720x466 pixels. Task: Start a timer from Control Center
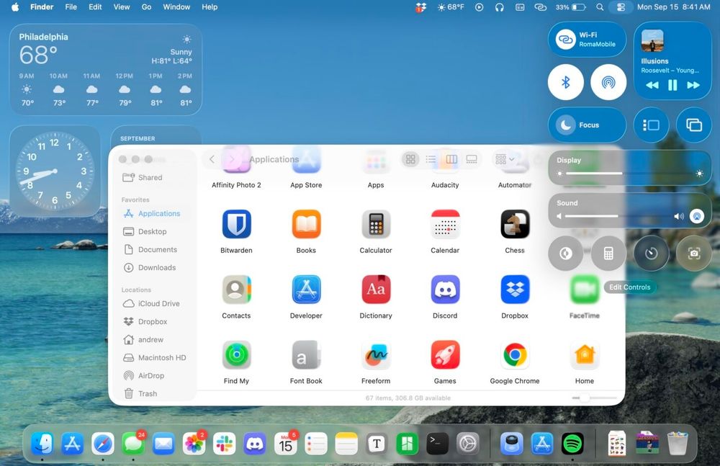(x=651, y=253)
